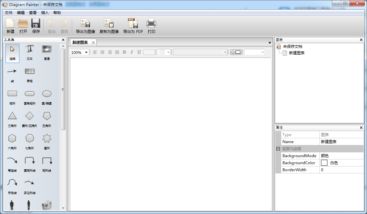Pick the 五角形 pentagon shape
This screenshot has height=214, width=367.
(x=47, y=120)
